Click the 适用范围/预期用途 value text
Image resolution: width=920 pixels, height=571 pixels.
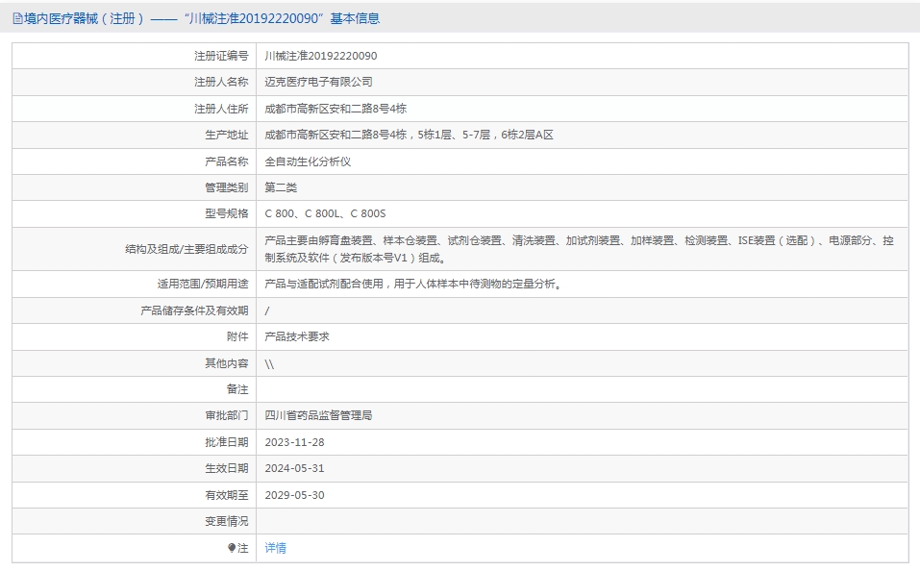(413, 284)
